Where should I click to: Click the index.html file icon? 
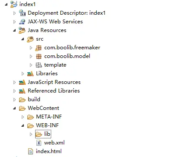(30, 151)
